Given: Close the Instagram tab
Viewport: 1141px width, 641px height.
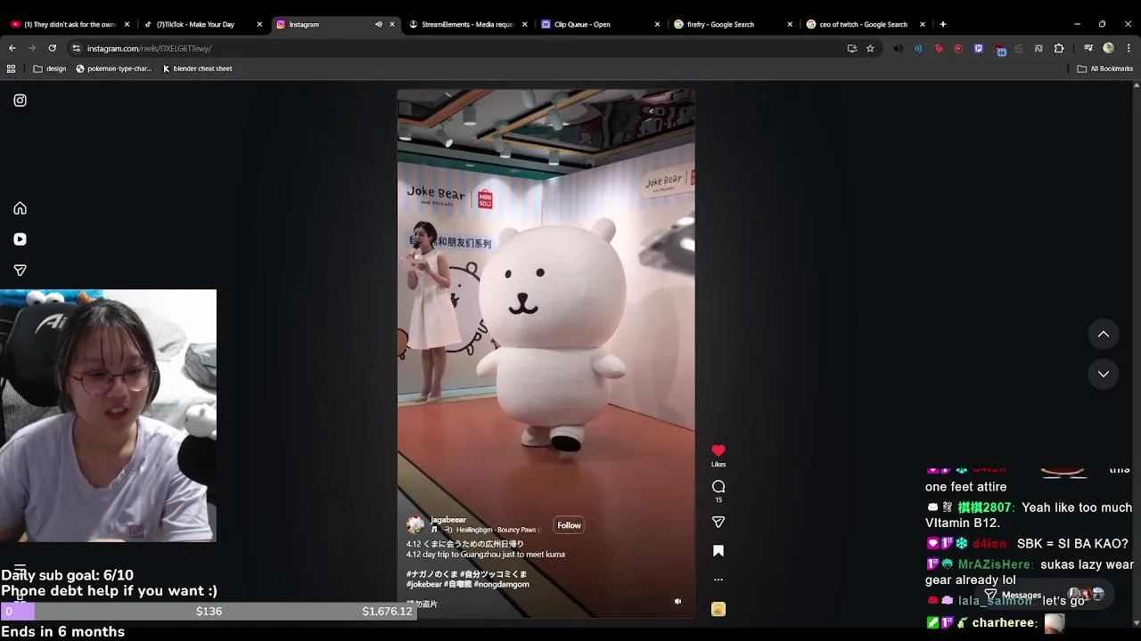Looking at the screenshot, I should [392, 24].
